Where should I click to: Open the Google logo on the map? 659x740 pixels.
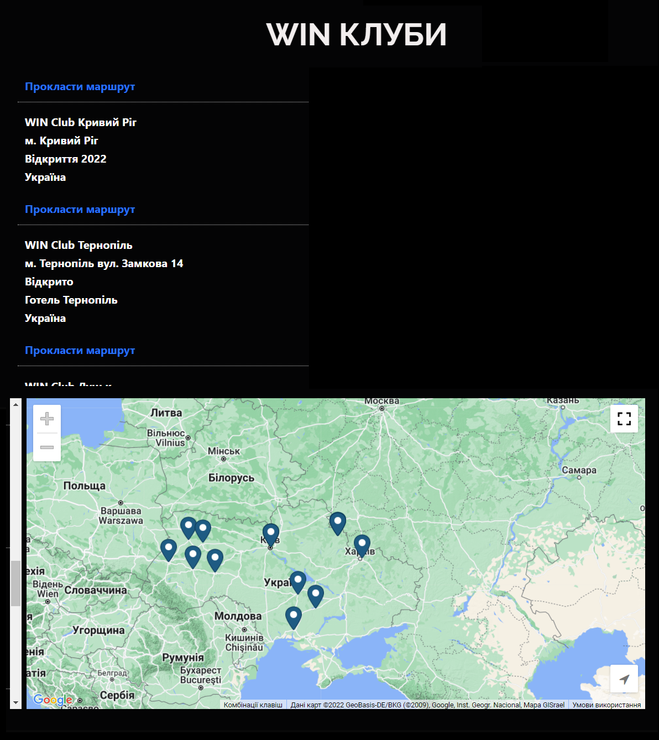53,700
